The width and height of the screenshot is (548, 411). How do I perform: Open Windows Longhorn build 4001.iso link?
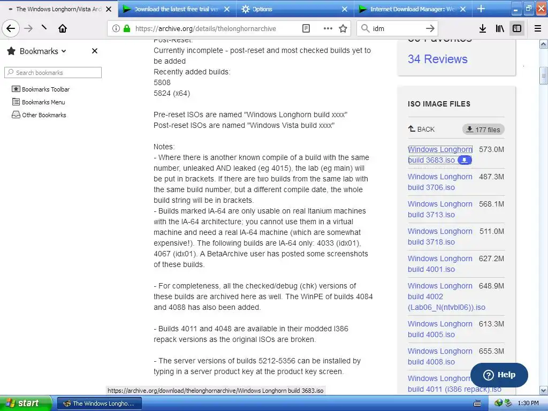[x=440, y=264]
